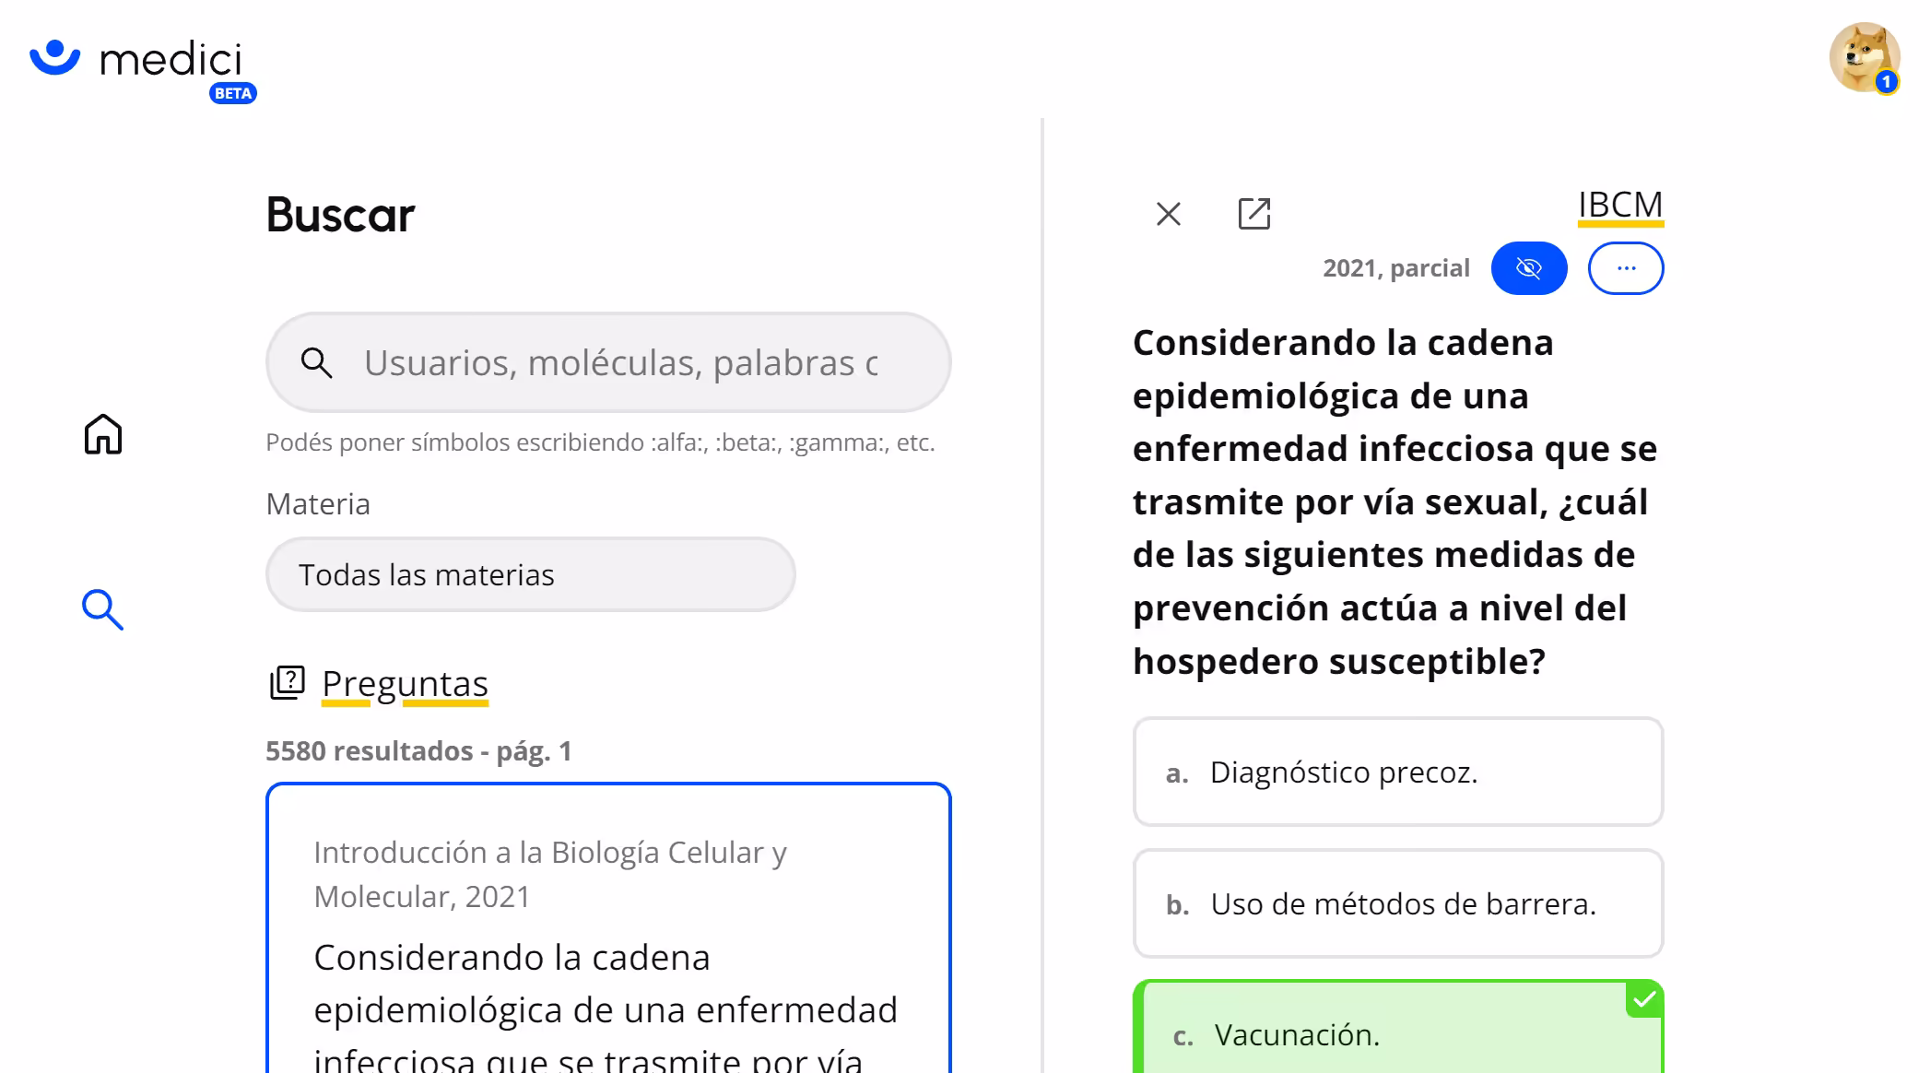Screen dimensions: 1930x1073
Task: Open the BETA badge under the logo
Action: pyautogui.click(x=233, y=93)
